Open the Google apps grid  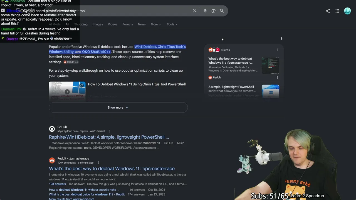click(337, 11)
